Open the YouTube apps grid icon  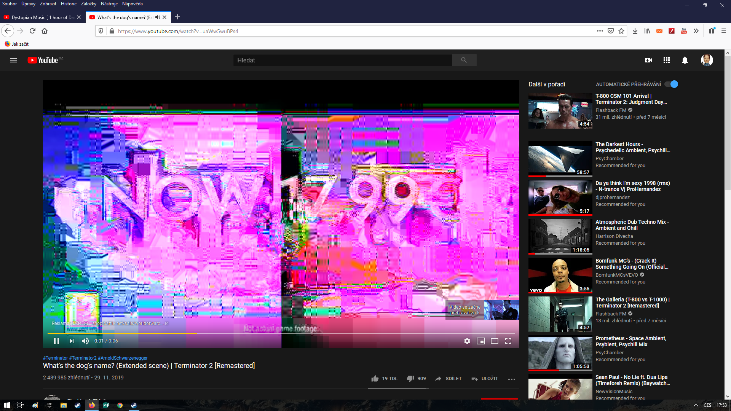(666, 60)
